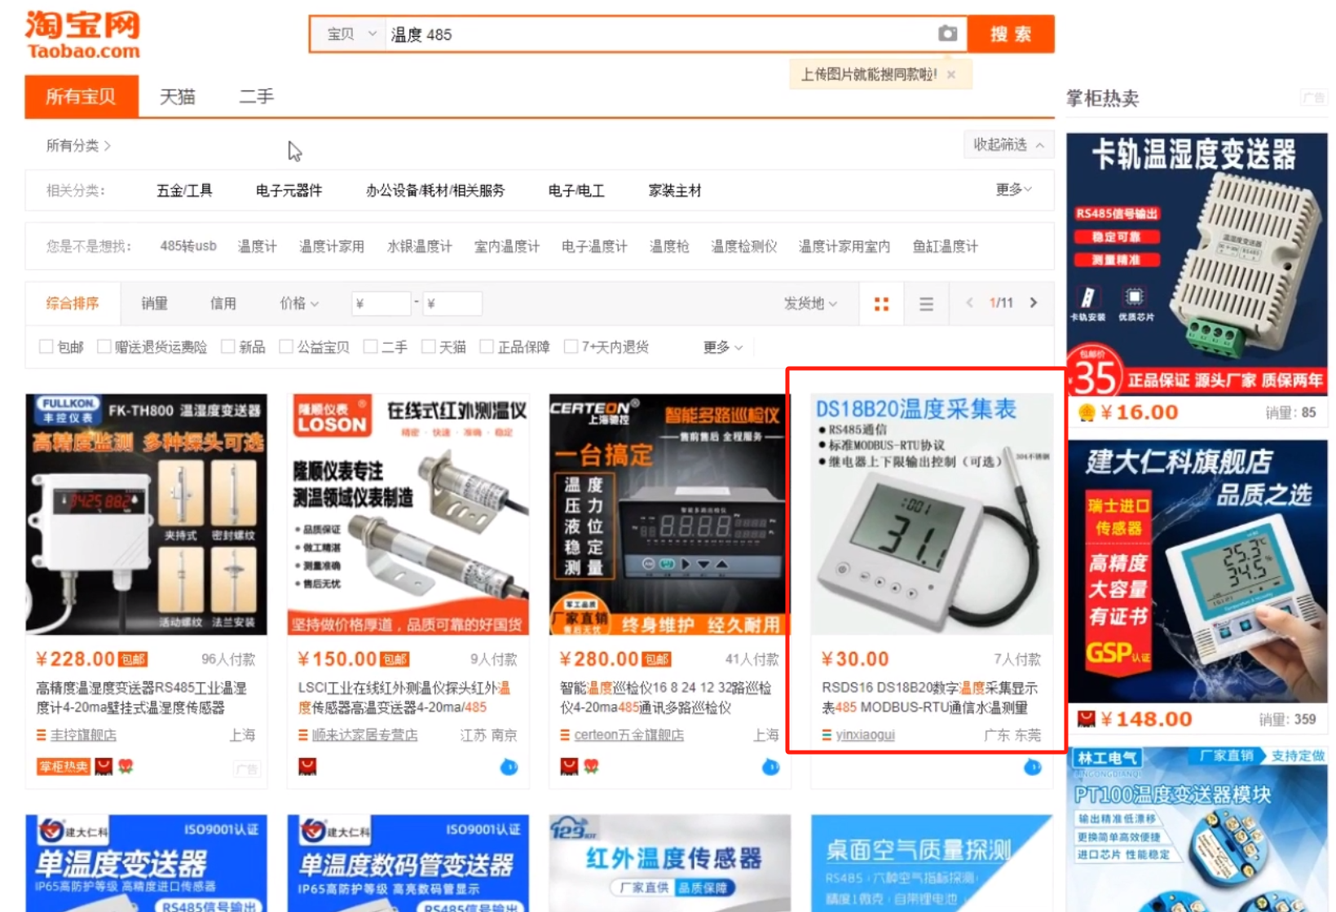The image size is (1336, 912).
Task: Click shop icon beside 顺来达家居专营店
Action: click(303, 735)
